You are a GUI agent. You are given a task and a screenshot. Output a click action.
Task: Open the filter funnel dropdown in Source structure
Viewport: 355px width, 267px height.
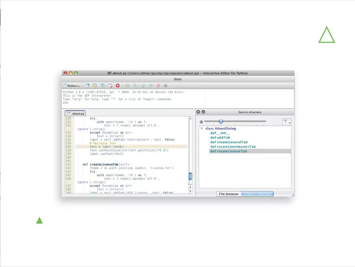(287, 122)
